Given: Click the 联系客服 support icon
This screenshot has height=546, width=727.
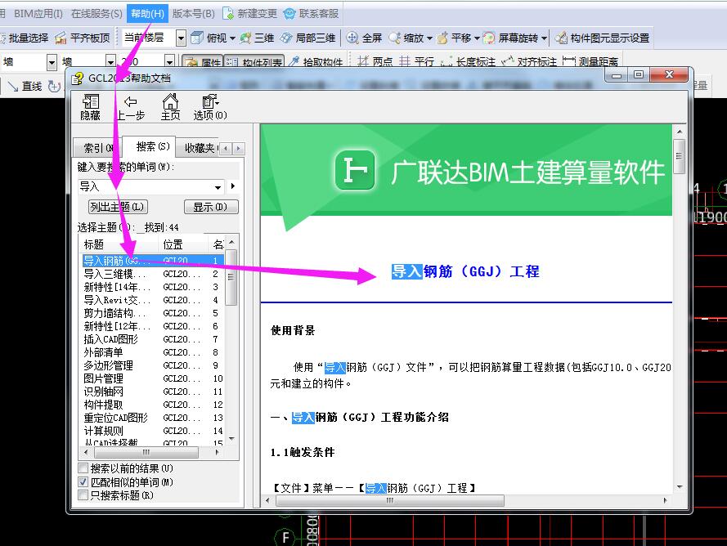Looking at the screenshot, I should (x=289, y=13).
